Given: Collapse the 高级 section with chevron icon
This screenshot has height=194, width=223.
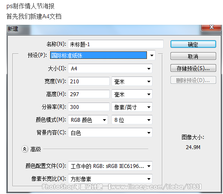Looking at the screenshot, I should (25, 149).
